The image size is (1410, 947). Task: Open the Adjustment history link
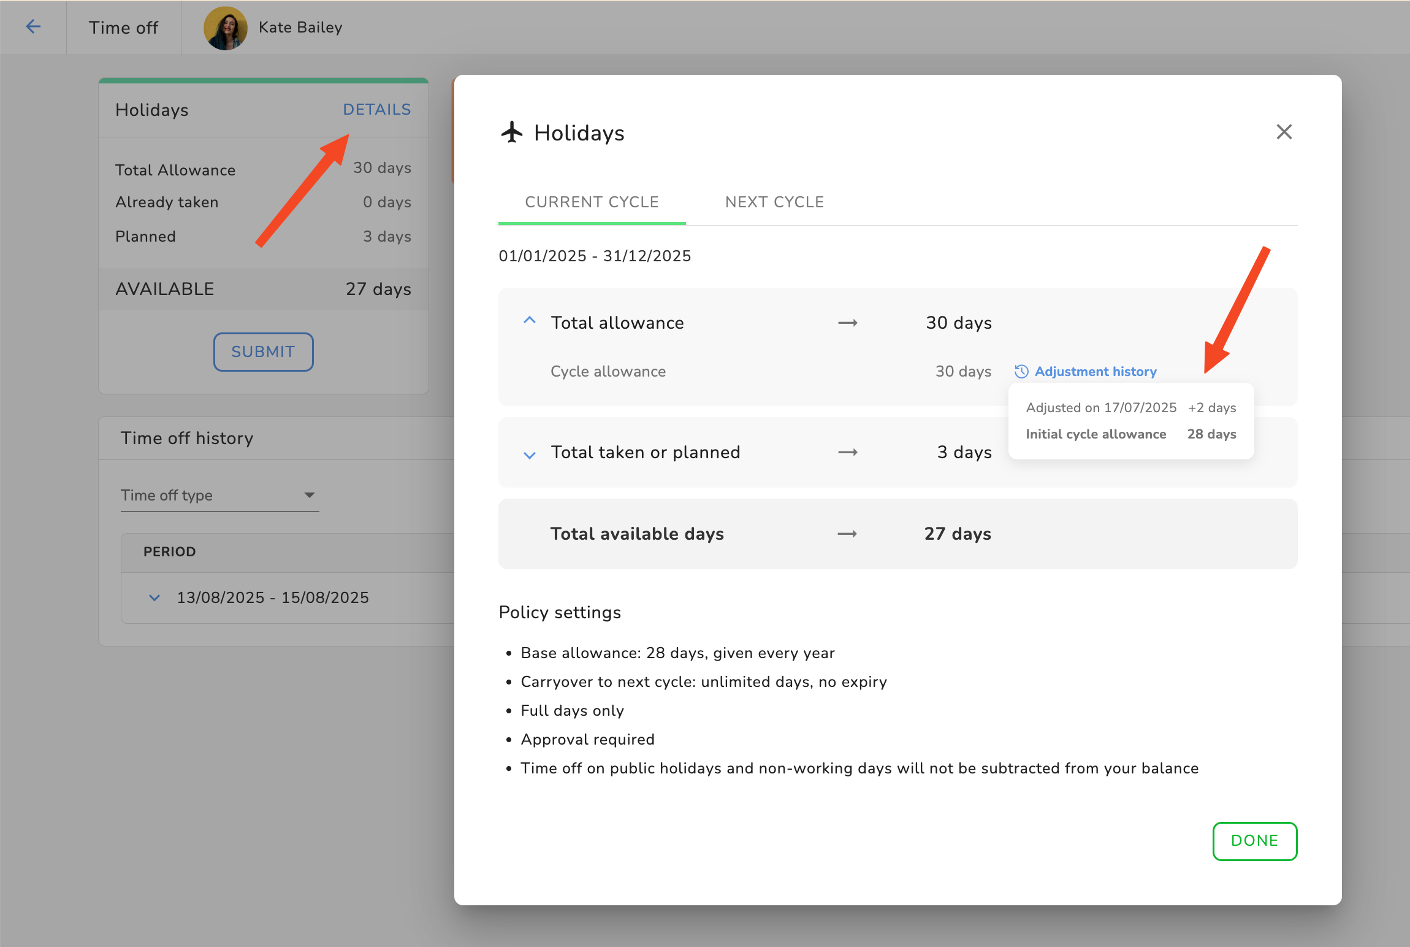pos(1096,372)
